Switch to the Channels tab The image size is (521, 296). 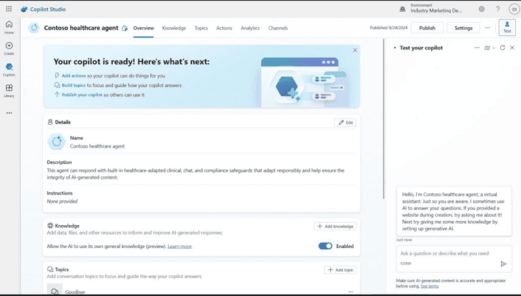[x=278, y=28]
